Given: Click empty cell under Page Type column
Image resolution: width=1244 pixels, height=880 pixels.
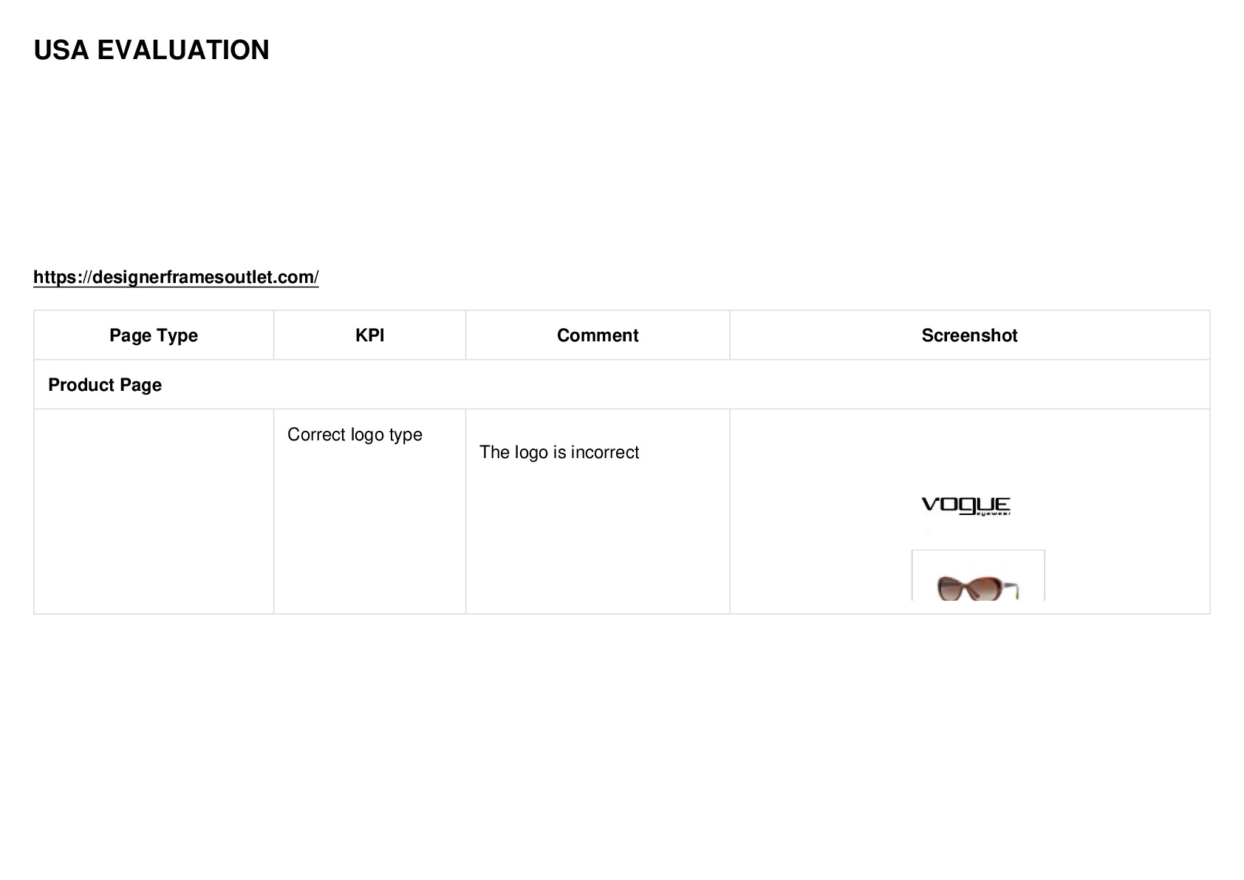Looking at the screenshot, I should click(154, 511).
